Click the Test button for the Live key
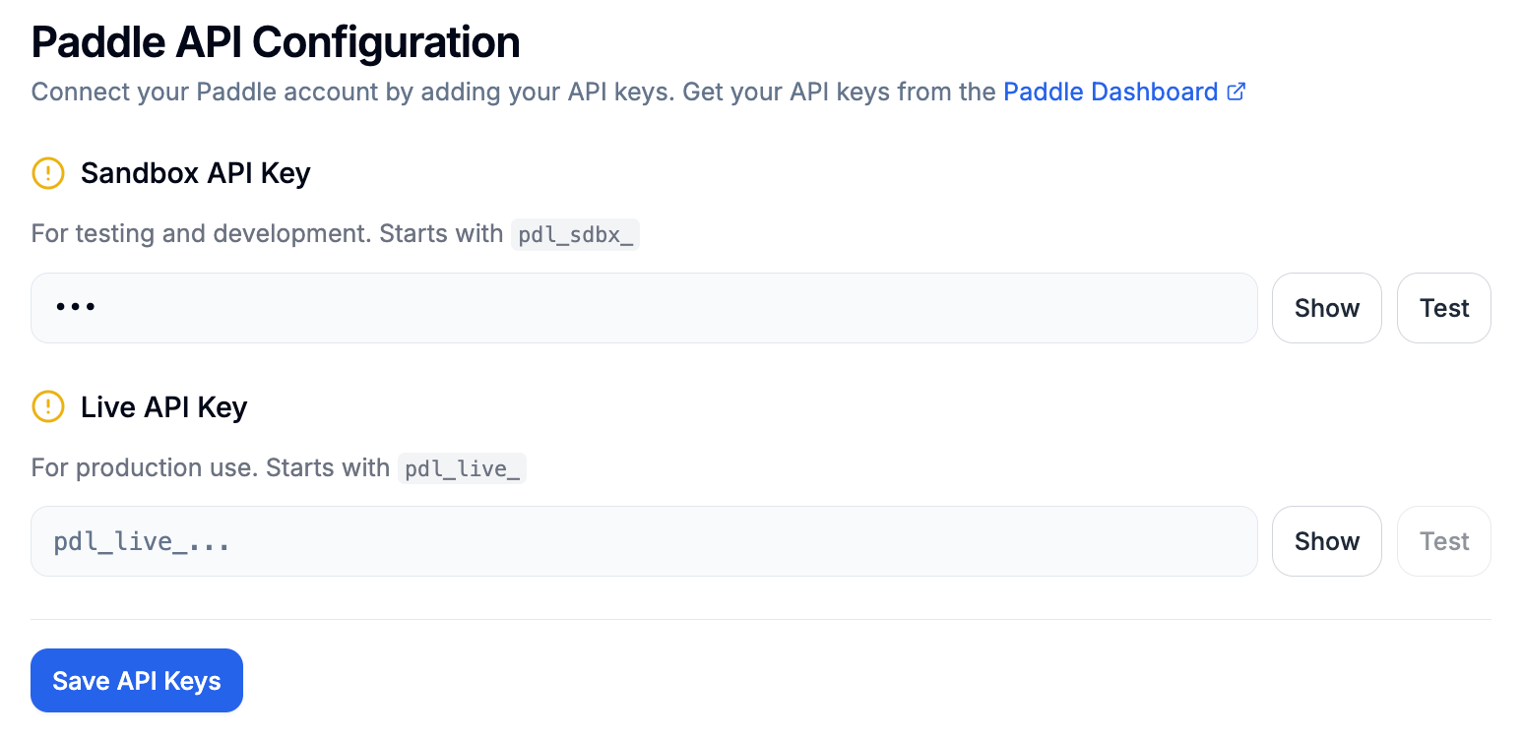This screenshot has width=1522, height=738. 1443,541
